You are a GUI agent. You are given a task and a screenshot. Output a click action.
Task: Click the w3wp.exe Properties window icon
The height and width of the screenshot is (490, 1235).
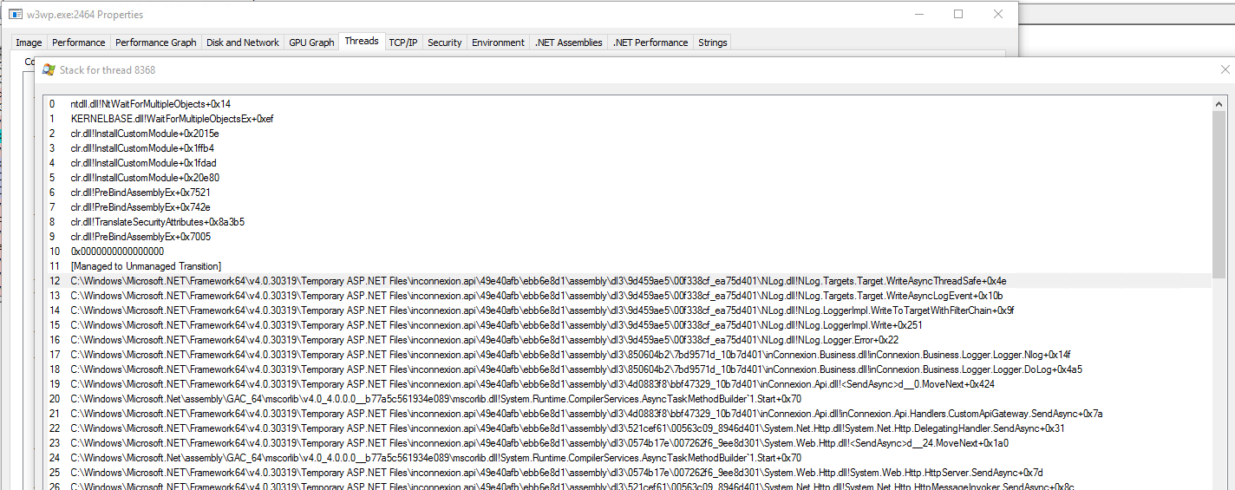[x=16, y=14]
